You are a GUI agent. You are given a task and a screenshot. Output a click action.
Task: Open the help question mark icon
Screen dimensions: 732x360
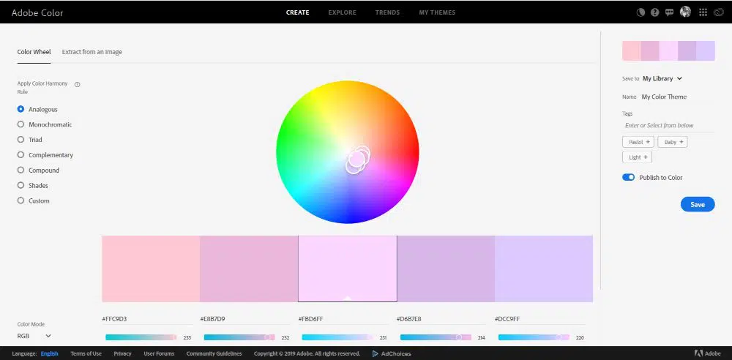click(x=654, y=12)
